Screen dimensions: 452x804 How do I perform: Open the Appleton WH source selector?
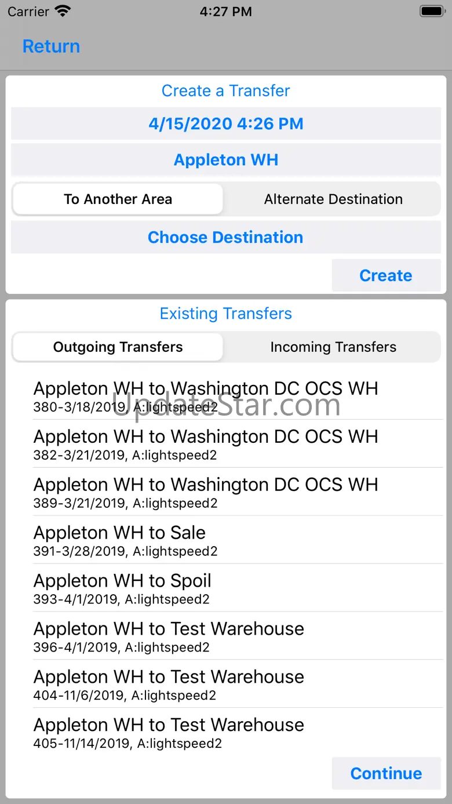[226, 160]
